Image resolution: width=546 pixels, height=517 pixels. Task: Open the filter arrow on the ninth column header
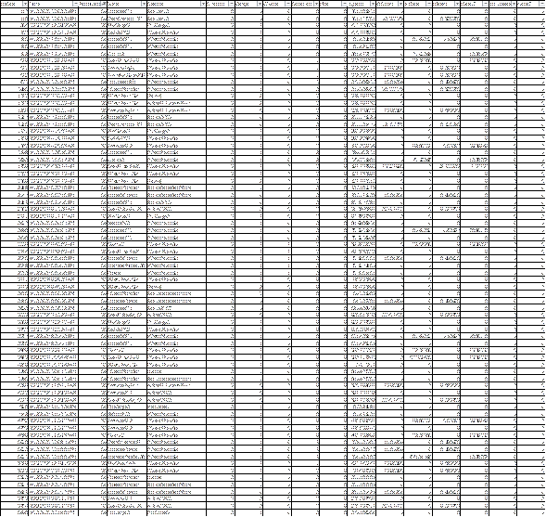(316, 4)
